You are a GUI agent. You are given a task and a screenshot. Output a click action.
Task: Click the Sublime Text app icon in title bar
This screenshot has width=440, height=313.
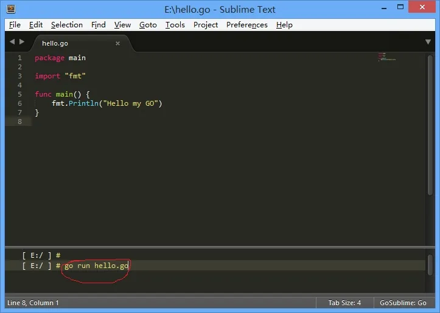11,9
